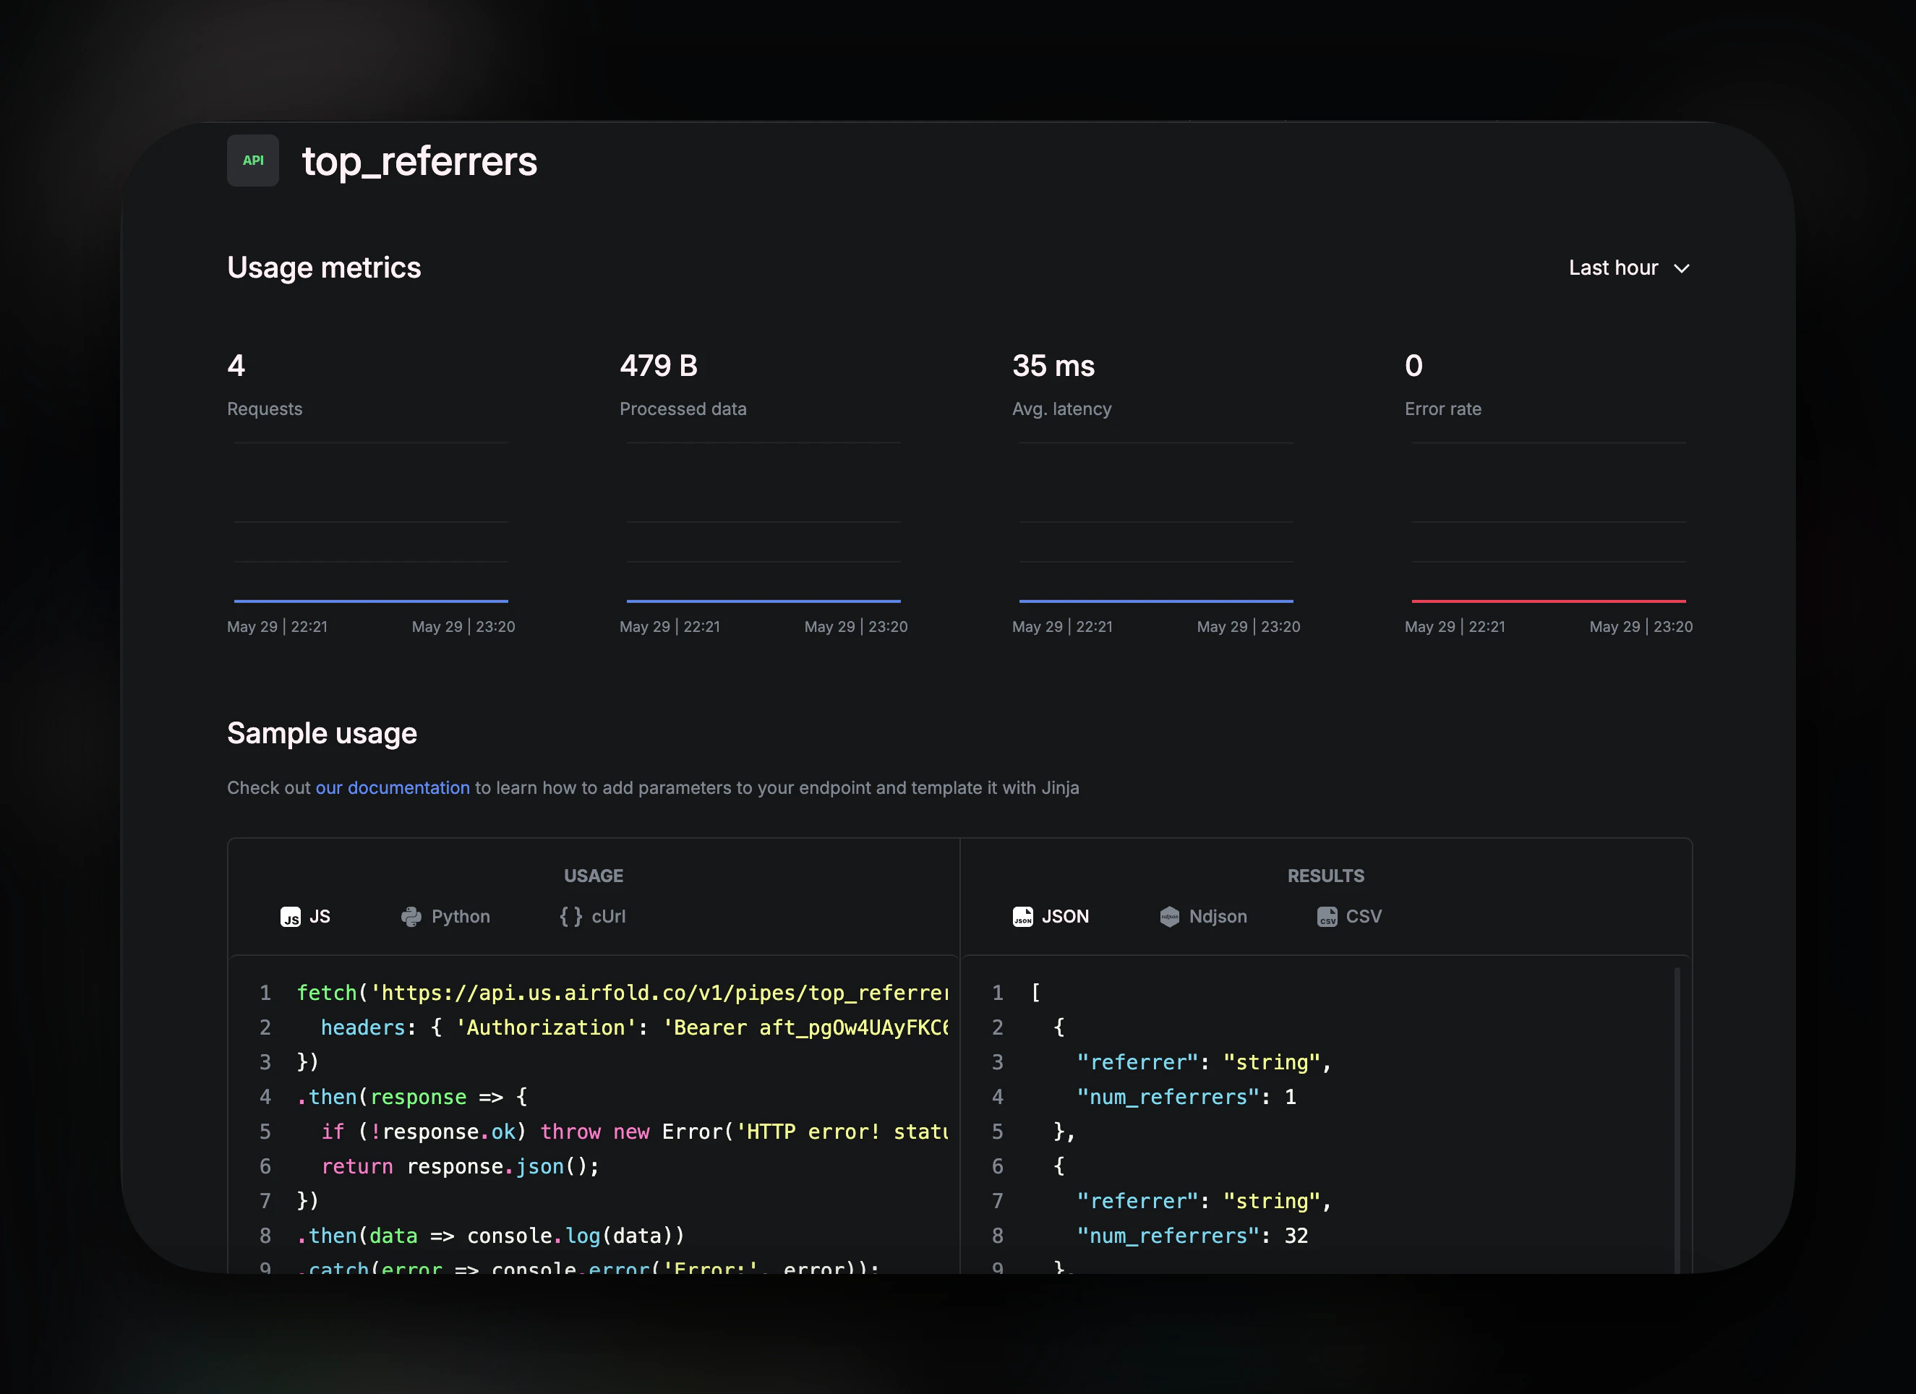Click the JSON file icon

point(1022,917)
